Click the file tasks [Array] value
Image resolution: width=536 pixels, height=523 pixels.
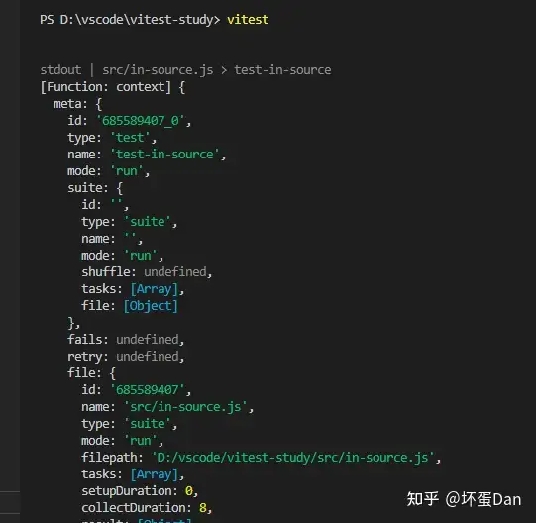[x=155, y=474]
